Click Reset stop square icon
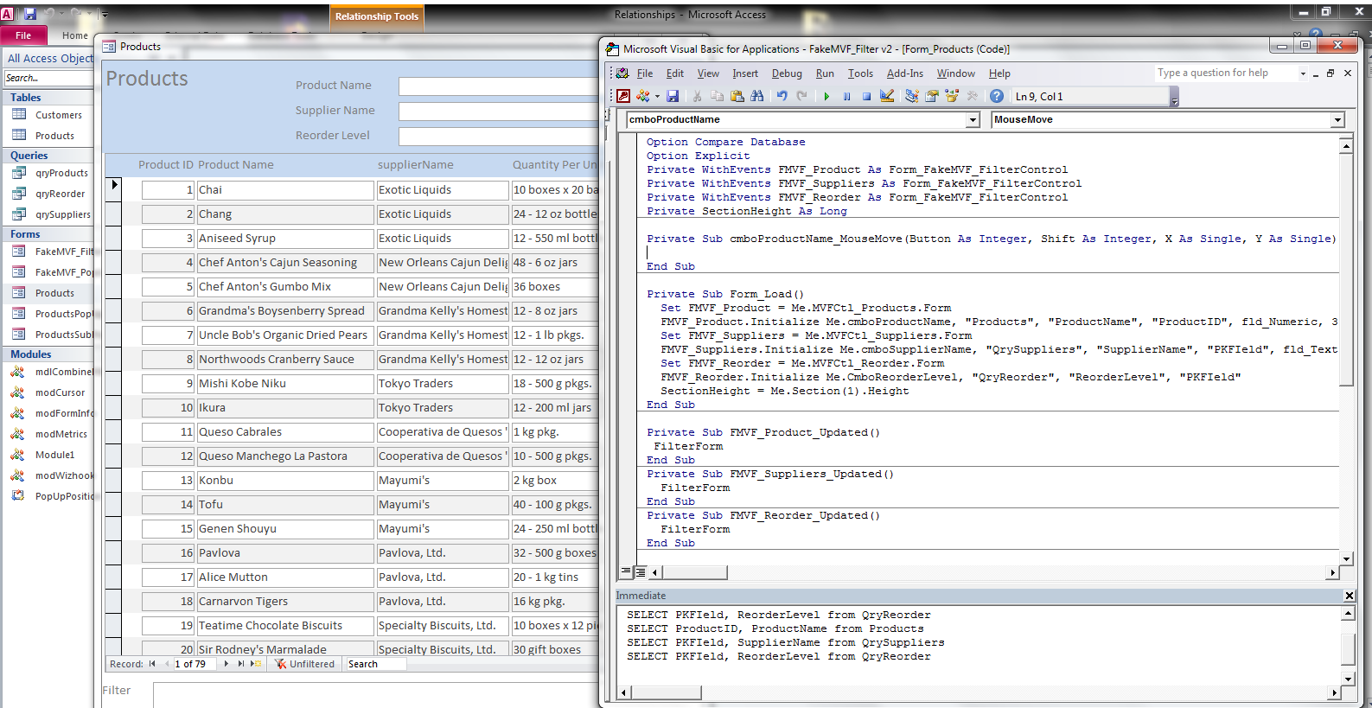1372x708 pixels. 866,96
